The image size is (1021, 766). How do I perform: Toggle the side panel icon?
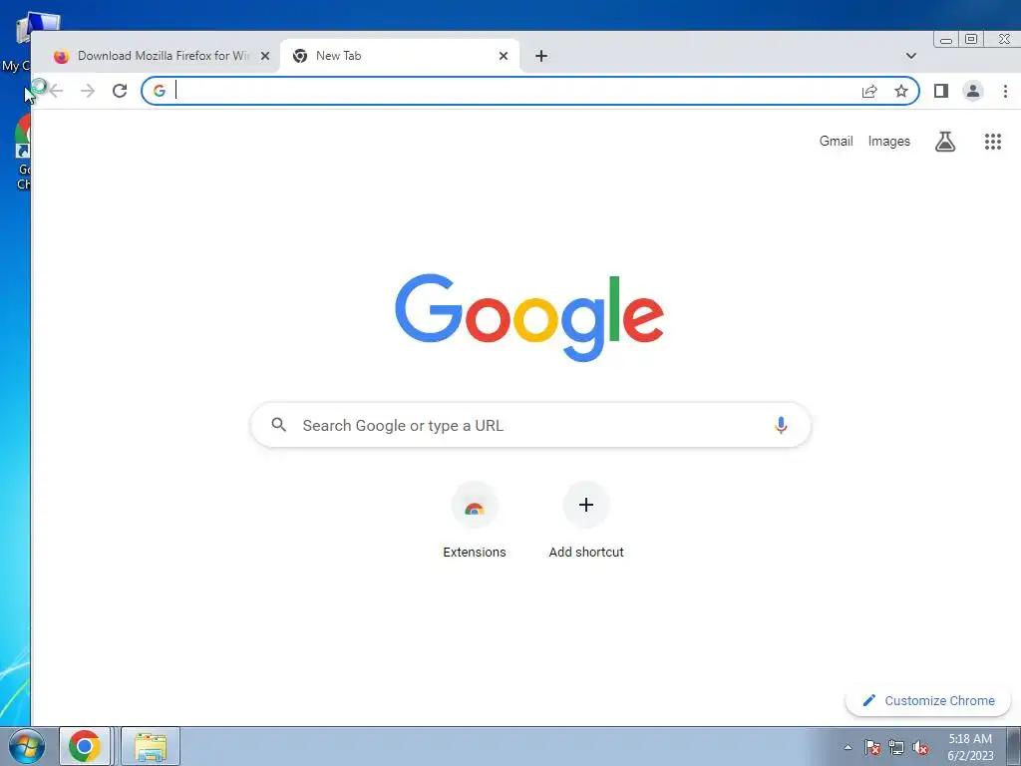(x=941, y=91)
